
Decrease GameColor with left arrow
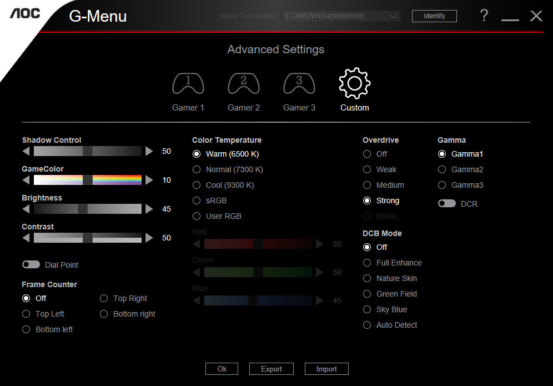click(x=26, y=180)
